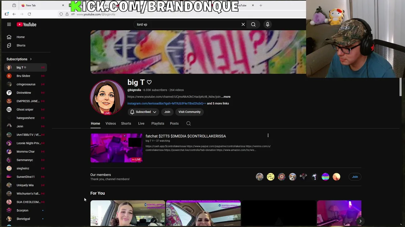405x227 pixels.
Task: Open the Subscribed notification dropdown
Action: coord(143,112)
